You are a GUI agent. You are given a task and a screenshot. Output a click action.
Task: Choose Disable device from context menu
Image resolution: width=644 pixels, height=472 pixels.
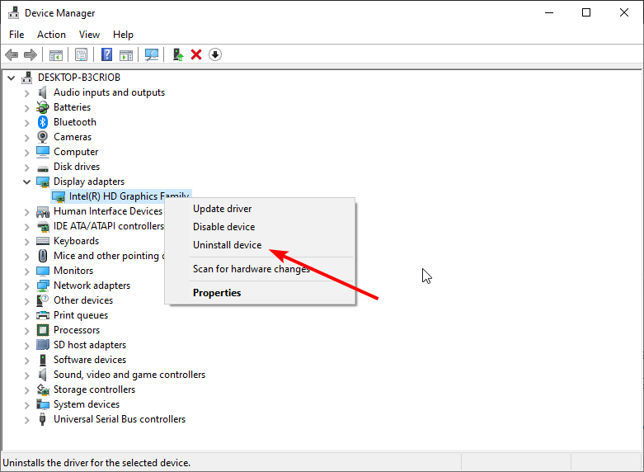(x=260, y=227)
